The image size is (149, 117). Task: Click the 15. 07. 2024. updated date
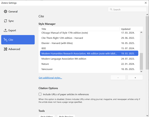(128, 48)
